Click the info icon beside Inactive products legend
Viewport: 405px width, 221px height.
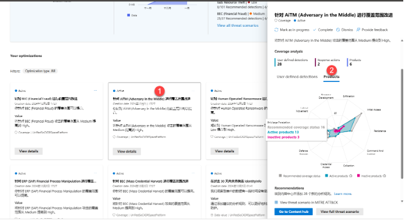coord(385,176)
